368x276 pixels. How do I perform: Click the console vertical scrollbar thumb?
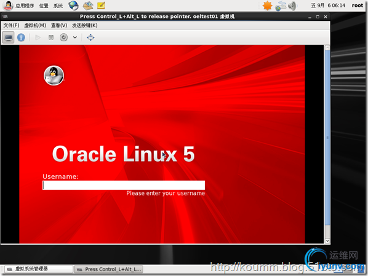coord(327,138)
